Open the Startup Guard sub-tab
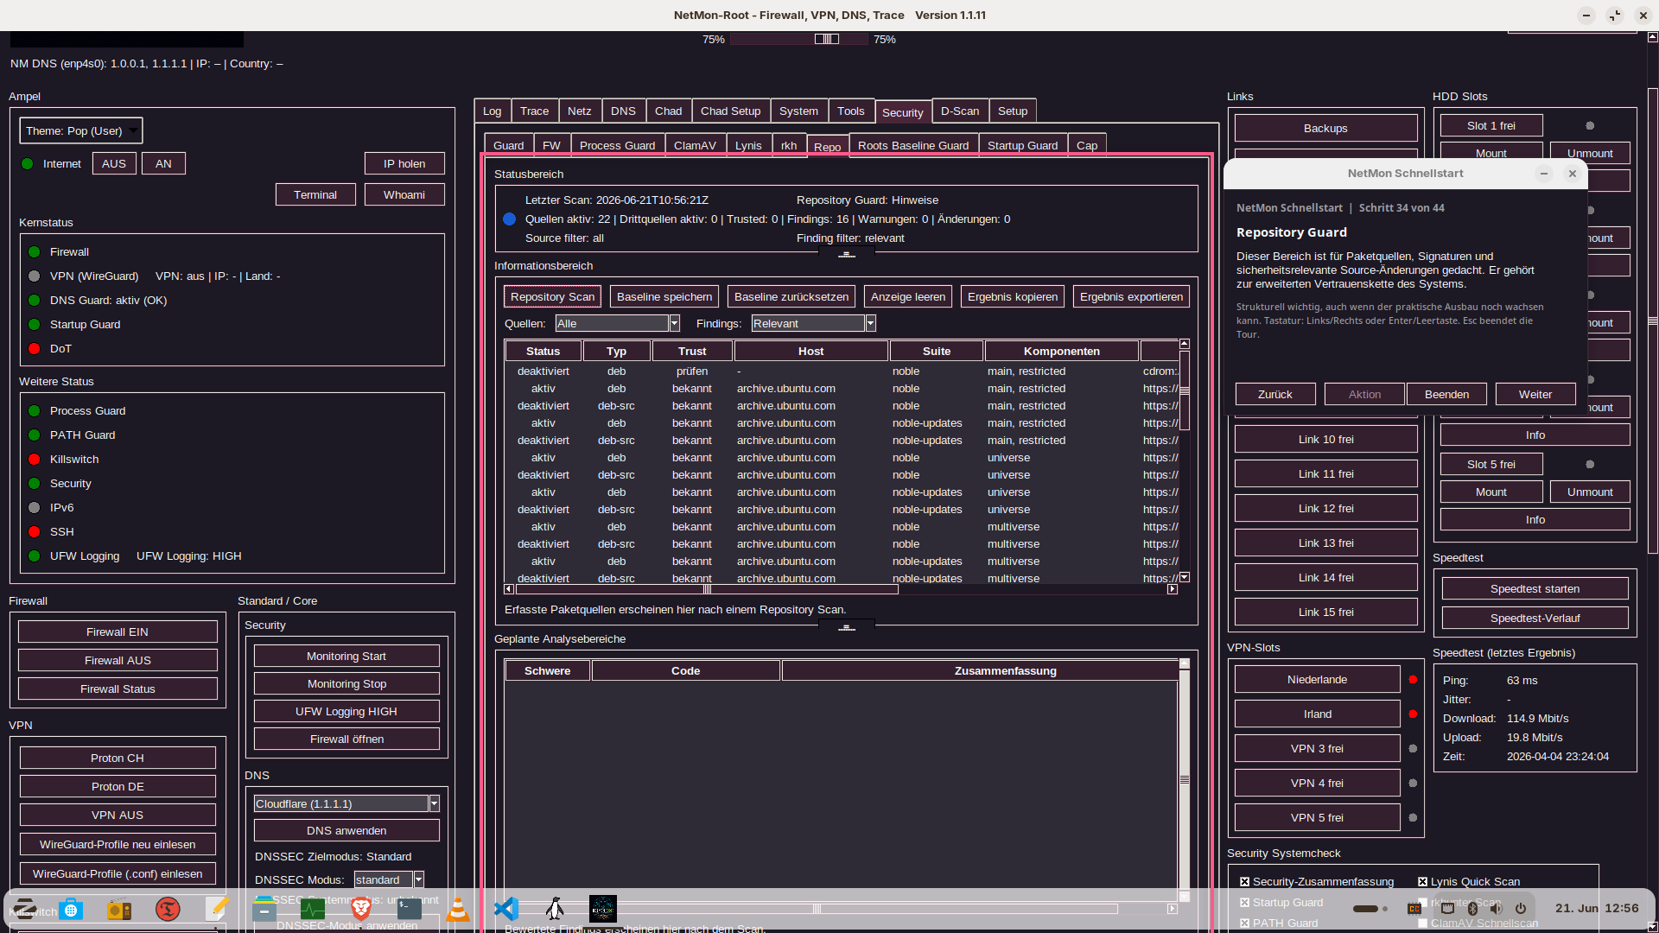Viewport: 1659px width, 933px height. coord(1022,146)
